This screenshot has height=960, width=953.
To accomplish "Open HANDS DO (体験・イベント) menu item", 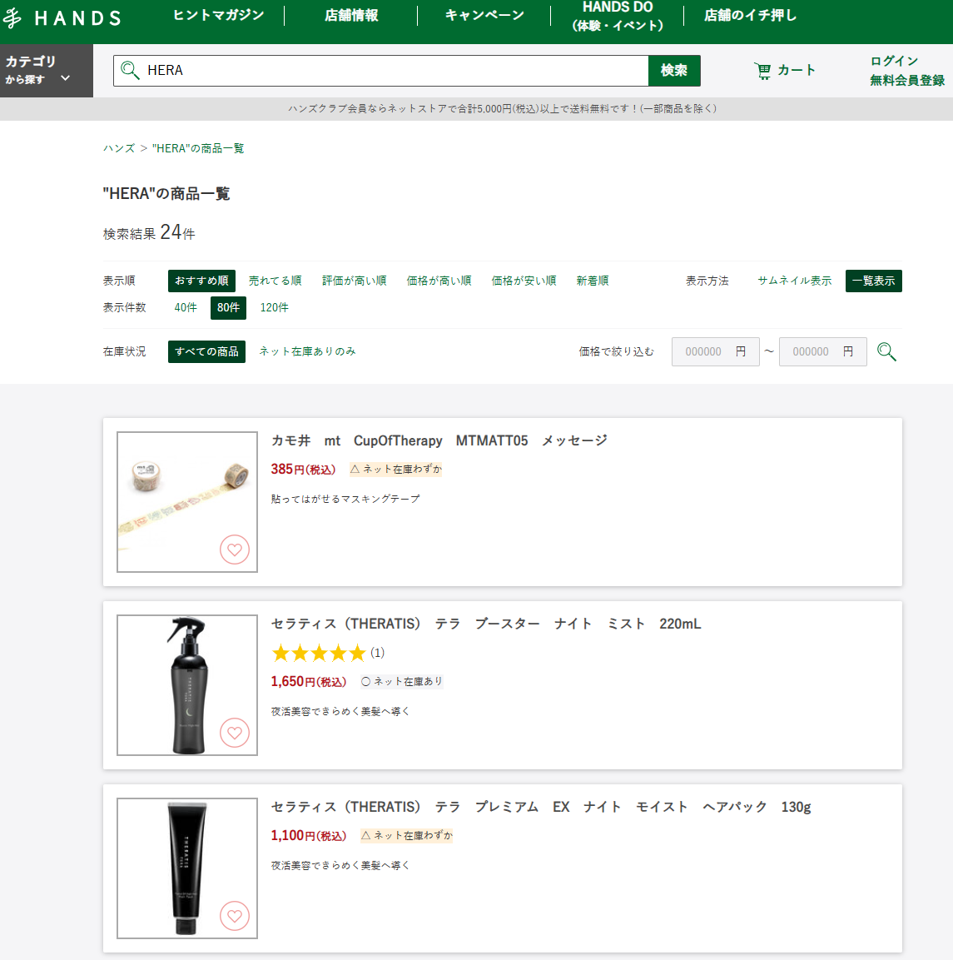I will (x=618, y=17).
